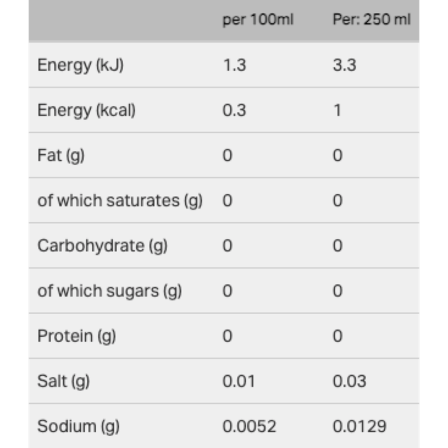Click the 'of which sugars (g)' label
The width and height of the screenshot is (448, 448).
109,291
